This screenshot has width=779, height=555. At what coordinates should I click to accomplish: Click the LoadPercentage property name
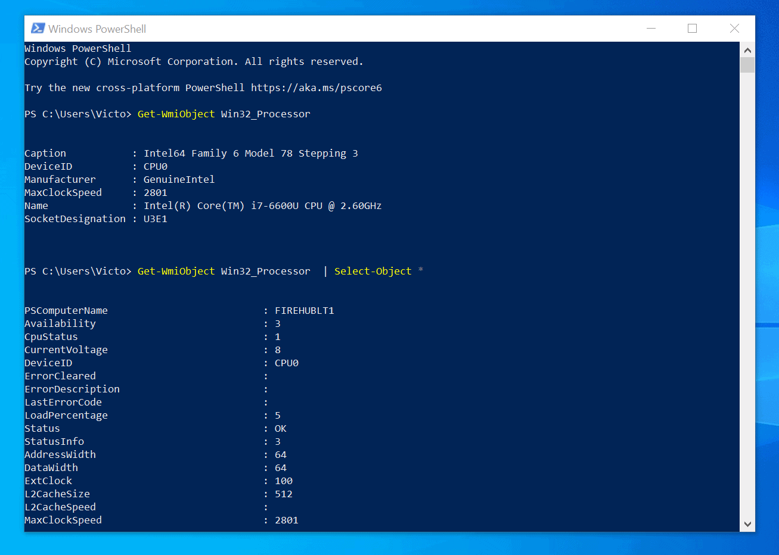coord(66,416)
